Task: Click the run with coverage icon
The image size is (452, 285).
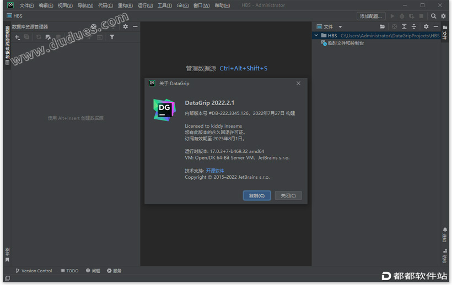Action: (x=412, y=16)
